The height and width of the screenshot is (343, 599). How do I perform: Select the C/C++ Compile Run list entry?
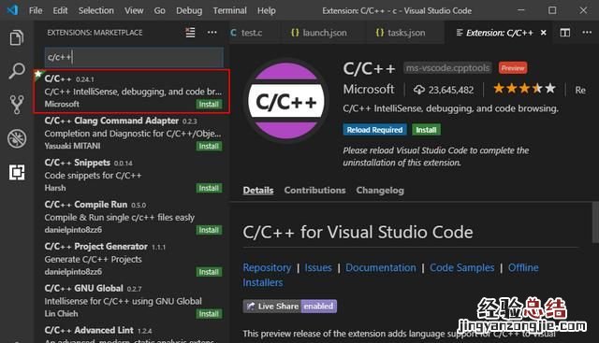tap(132, 218)
